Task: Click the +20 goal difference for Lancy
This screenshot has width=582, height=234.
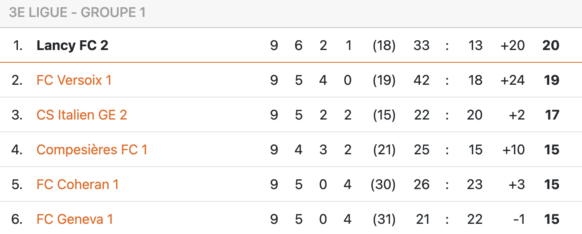Action: click(x=513, y=45)
